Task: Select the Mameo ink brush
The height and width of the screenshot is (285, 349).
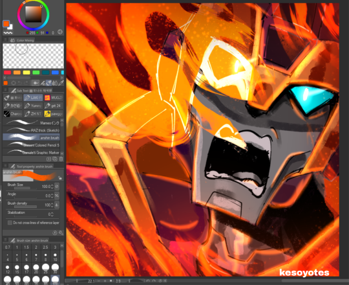Action: [x=32, y=122]
